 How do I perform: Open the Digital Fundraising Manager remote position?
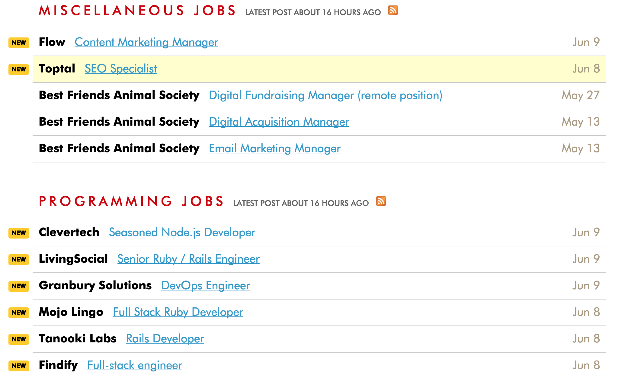(325, 95)
